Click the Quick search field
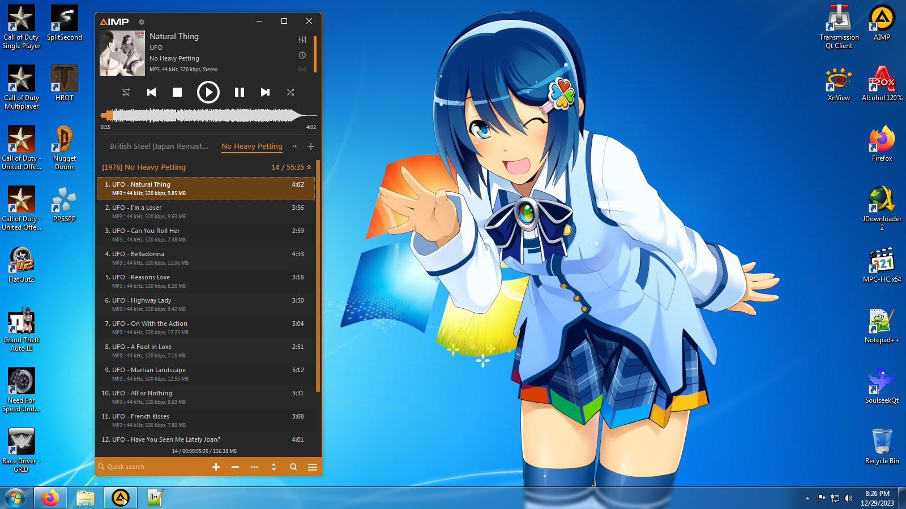This screenshot has height=509, width=906. tap(150, 467)
